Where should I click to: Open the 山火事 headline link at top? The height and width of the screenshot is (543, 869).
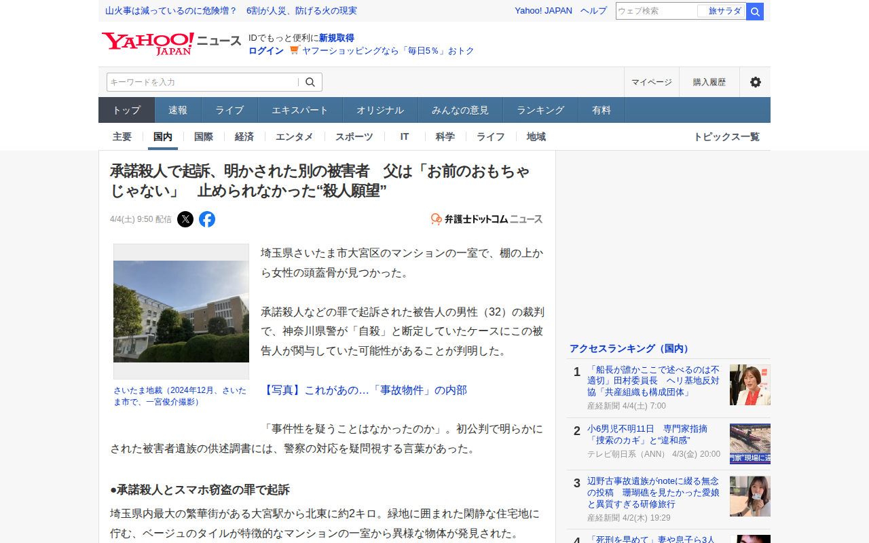[231, 10]
